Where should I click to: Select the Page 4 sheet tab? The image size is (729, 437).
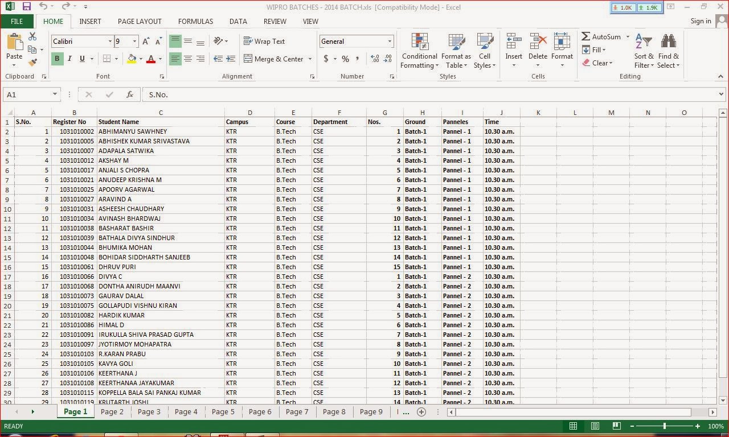[186, 411]
